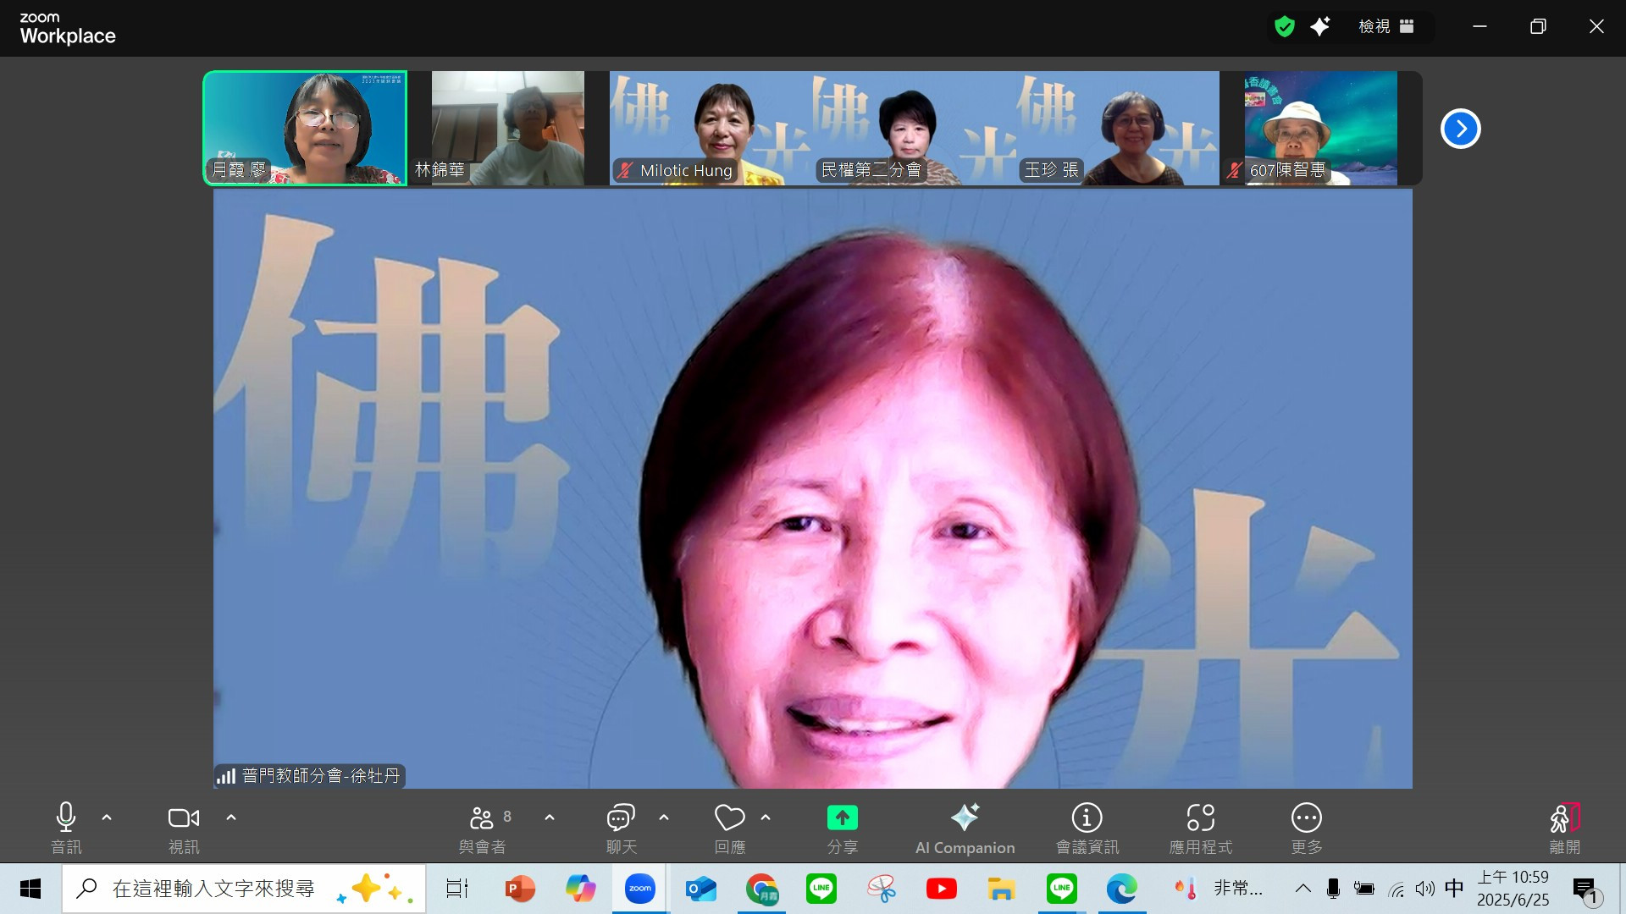
Task: Open the AI Companion sparkle icon
Action: [965, 818]
